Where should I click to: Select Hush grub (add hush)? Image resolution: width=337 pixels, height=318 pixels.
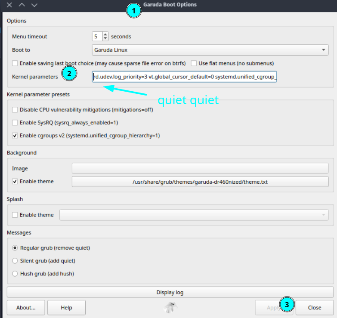[x=15, y=274]
